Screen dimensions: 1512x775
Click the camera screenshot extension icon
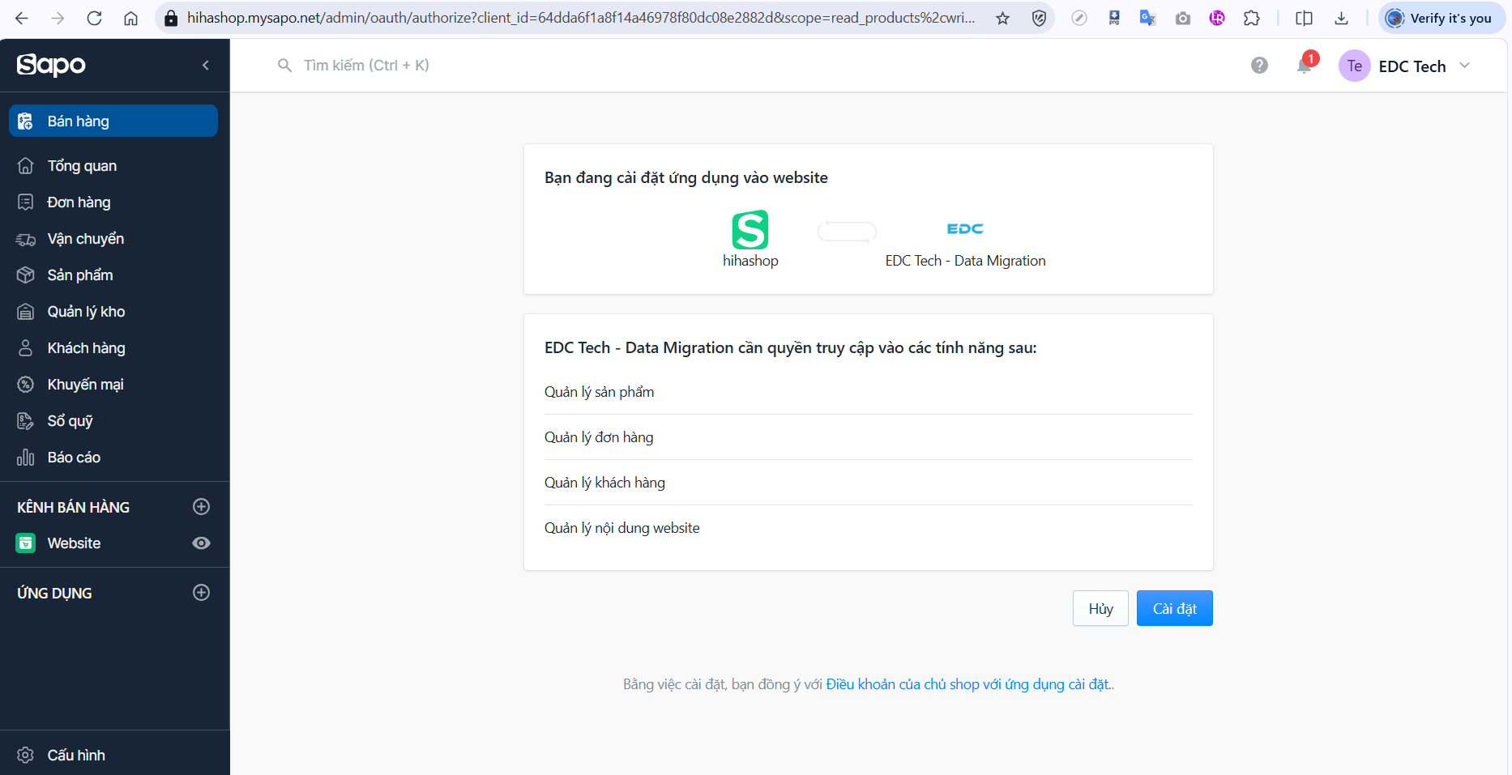[x=1183, y=18]
